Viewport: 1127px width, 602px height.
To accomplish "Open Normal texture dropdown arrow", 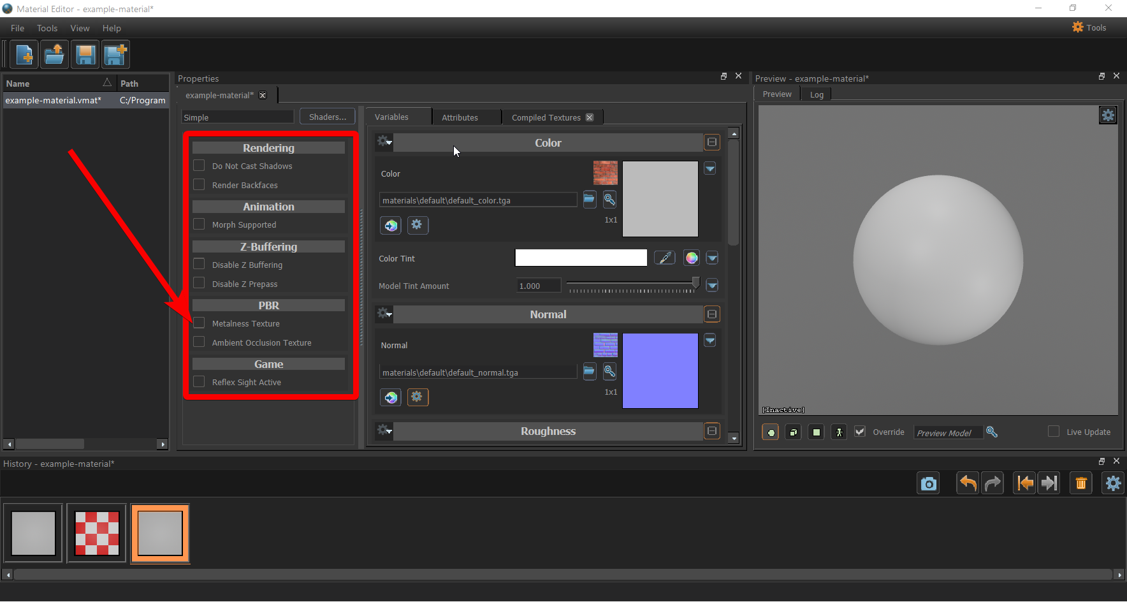I will pos(709,341).
